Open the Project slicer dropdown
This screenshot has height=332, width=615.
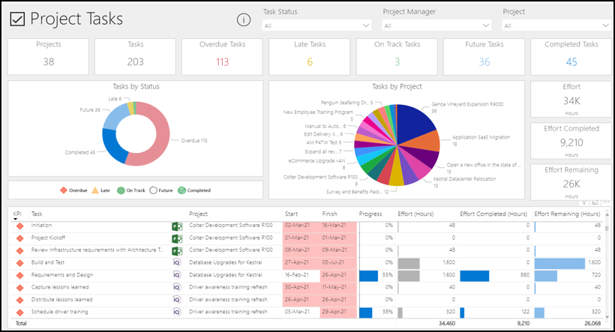pos(556,25)
